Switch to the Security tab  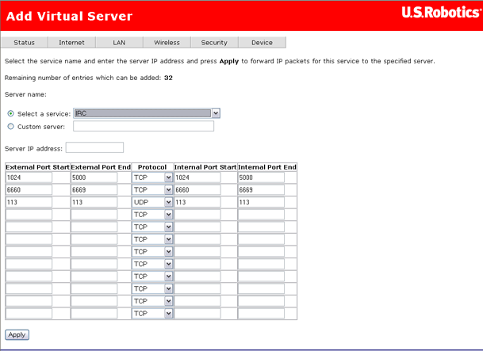point(214,43)
